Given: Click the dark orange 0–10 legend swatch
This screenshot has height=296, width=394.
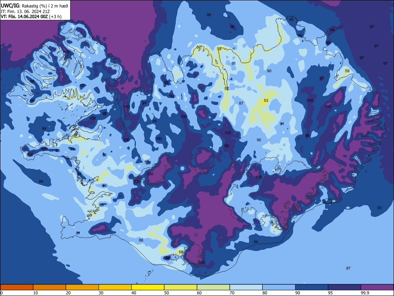Looking at the screenshot, I should (x=17, y=287).
